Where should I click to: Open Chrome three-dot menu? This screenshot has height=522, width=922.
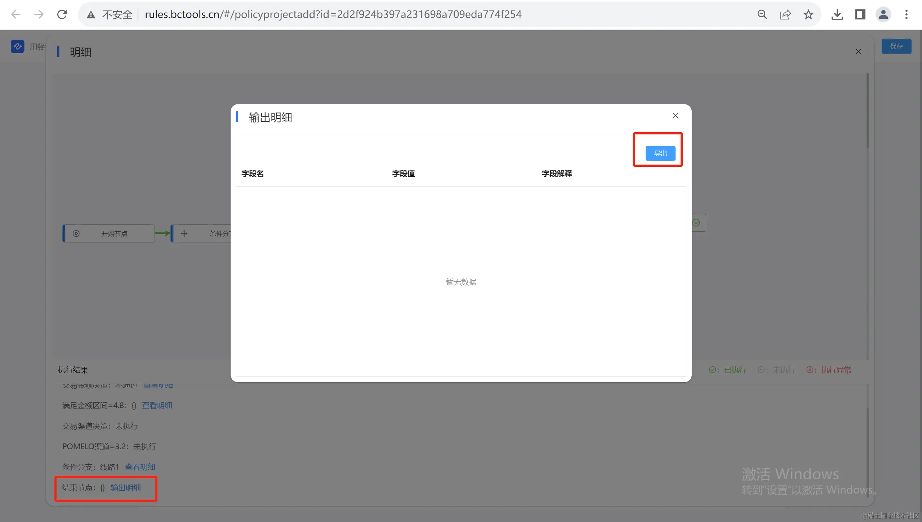906,14
